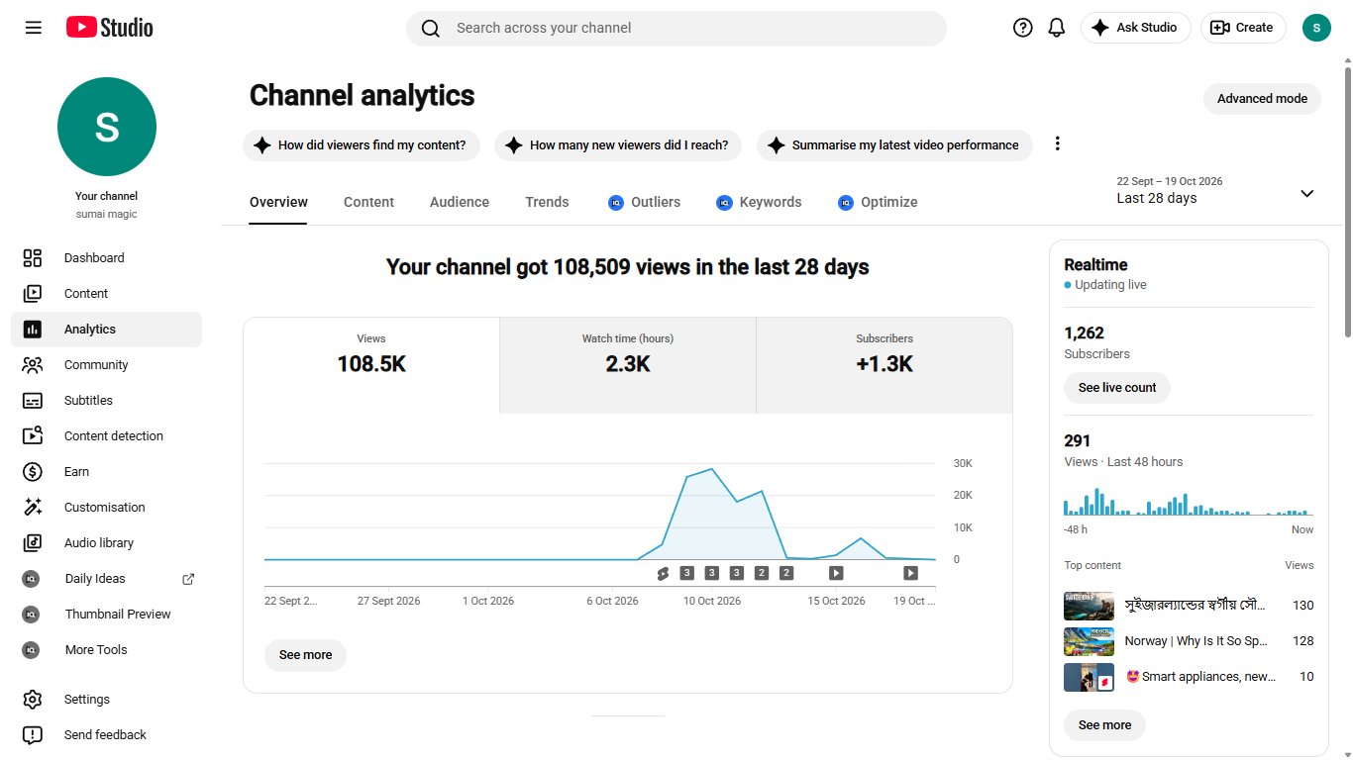Screen dimensions: 1353x760
Task: Open the Earn section
Action: [x=106, y=472]
